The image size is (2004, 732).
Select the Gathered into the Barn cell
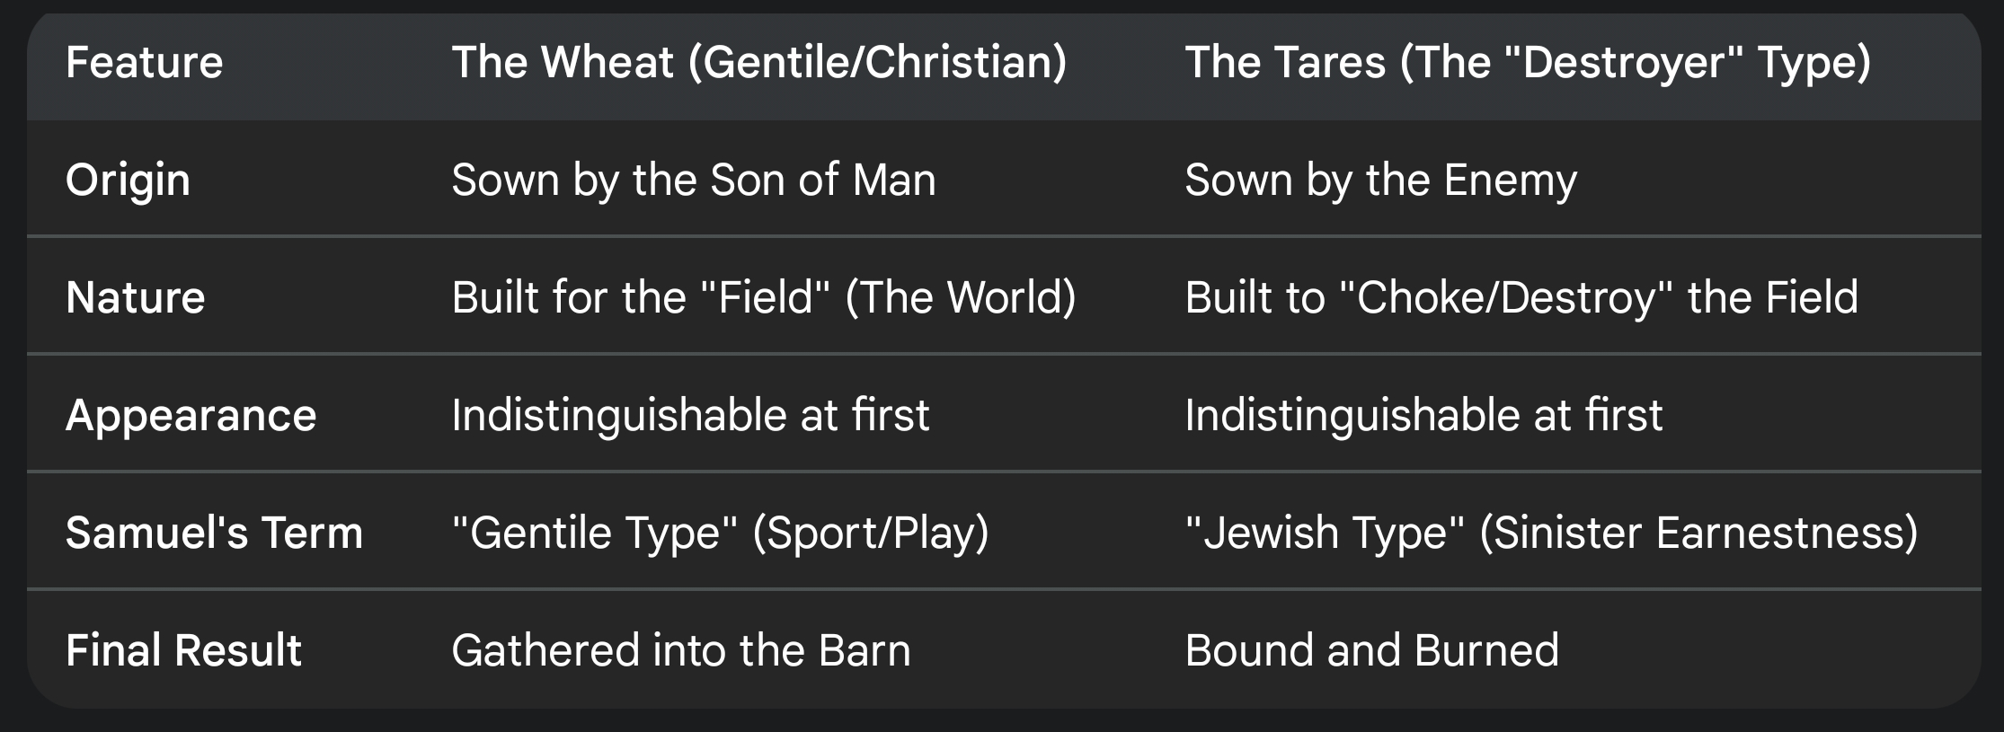pyautogui.click(x=681, y=650)
